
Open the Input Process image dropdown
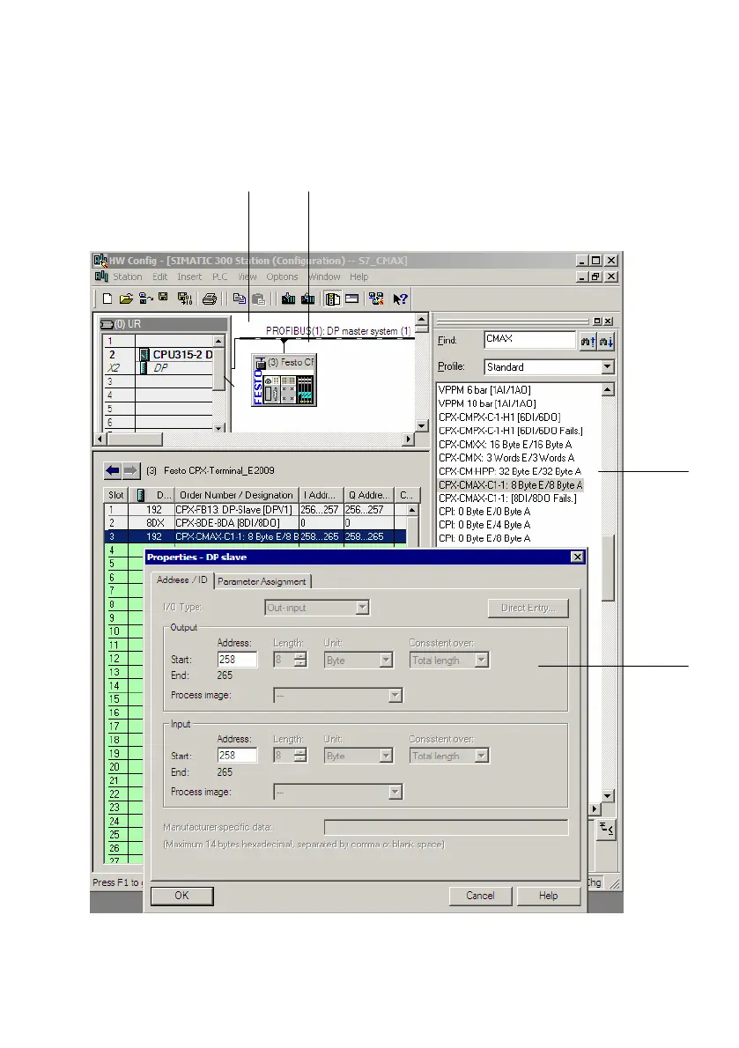395,792
